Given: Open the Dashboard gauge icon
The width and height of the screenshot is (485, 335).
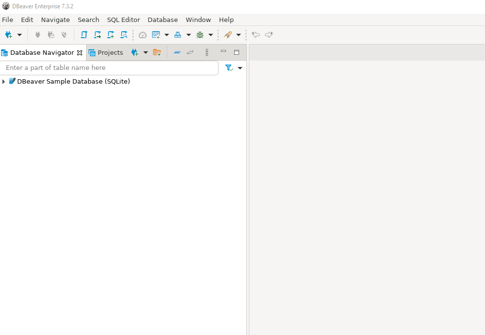Looking at the screenshot, I should point(143,35).
